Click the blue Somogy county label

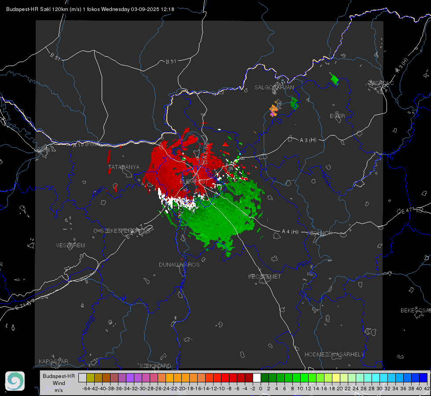coord(88,325)
